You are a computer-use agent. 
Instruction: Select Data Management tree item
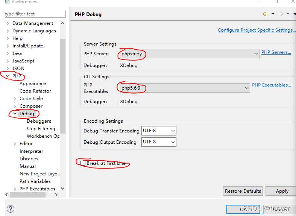33,23
